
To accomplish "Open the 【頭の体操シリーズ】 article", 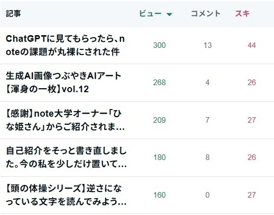I will point(66,195).
